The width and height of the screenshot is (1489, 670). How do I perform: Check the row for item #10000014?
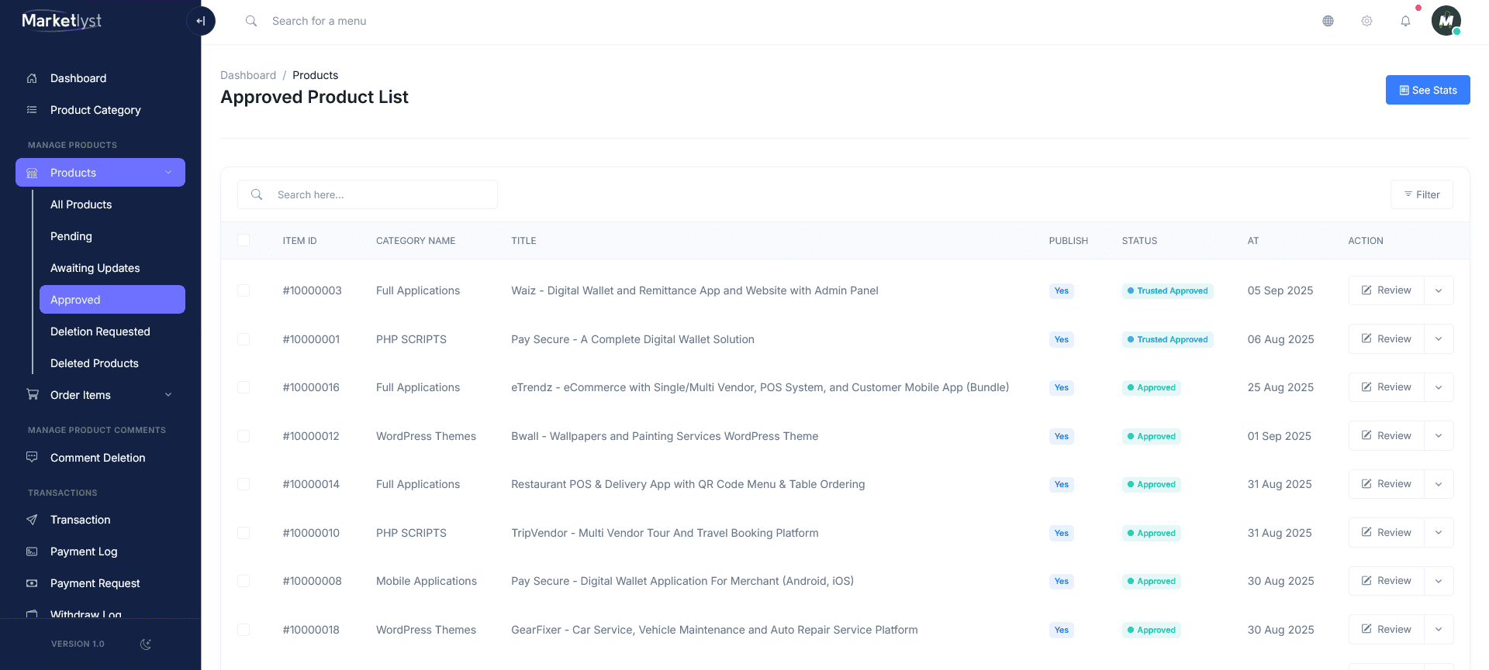(x=244, y=484)
